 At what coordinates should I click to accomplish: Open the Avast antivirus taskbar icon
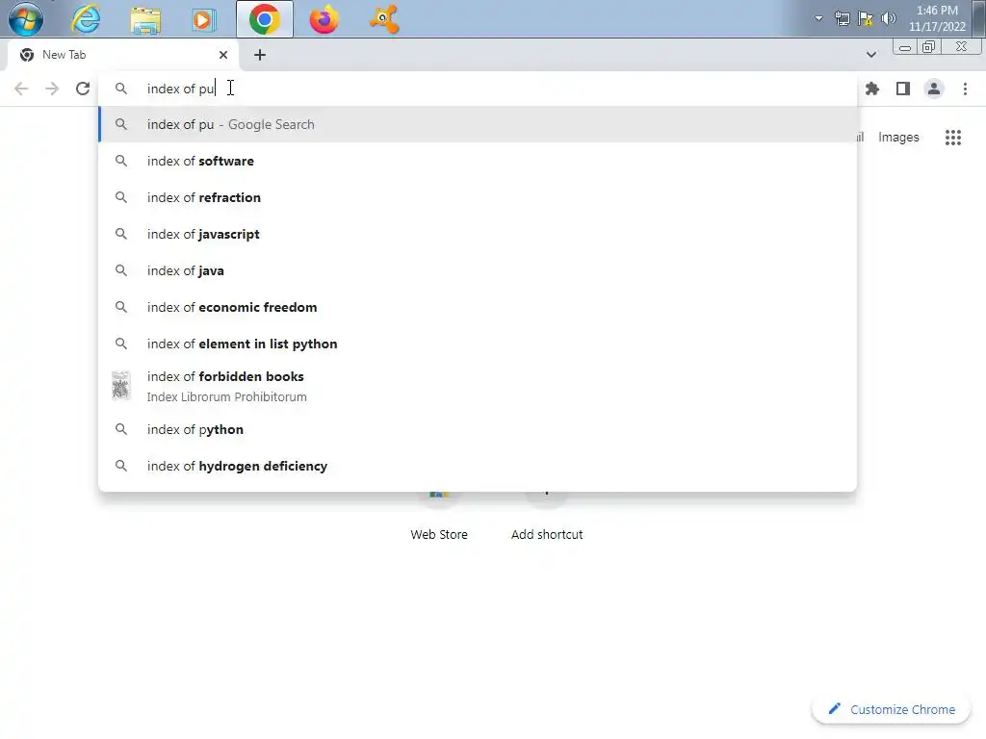(383, 19)
